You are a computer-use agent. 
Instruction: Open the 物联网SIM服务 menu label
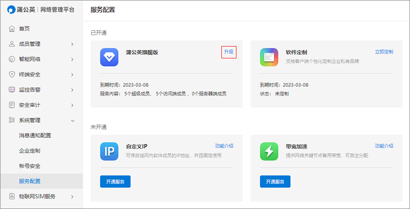coord(37,196)
